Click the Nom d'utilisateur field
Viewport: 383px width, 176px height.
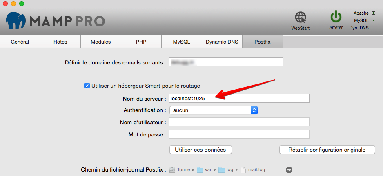point(239,122)
